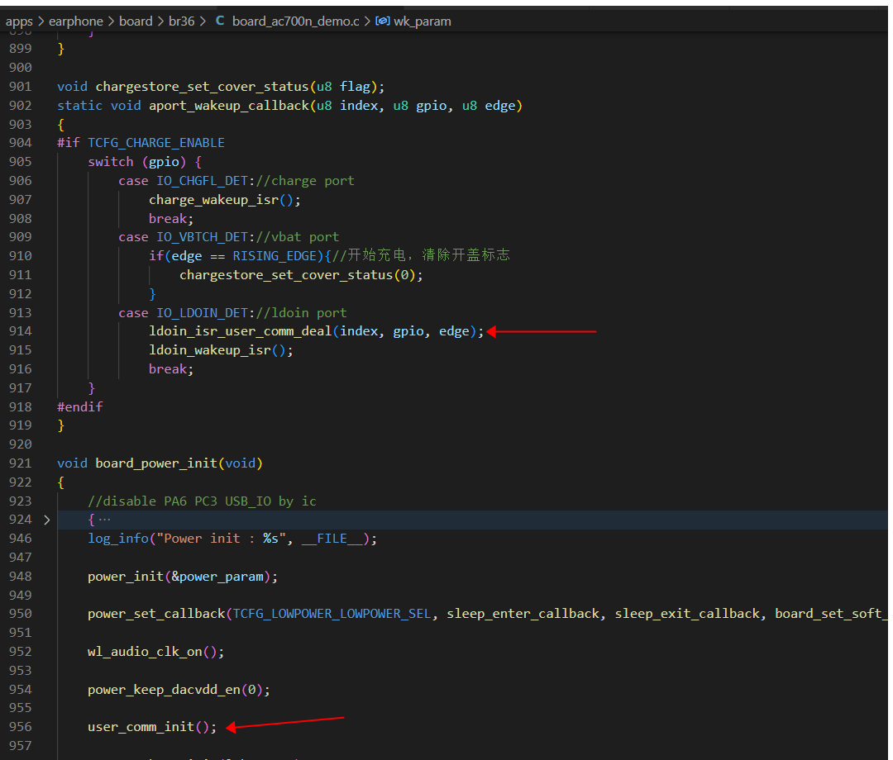893x760 pixels.
Task: Click line number 914 in the gutter
Action: [21, 331]
